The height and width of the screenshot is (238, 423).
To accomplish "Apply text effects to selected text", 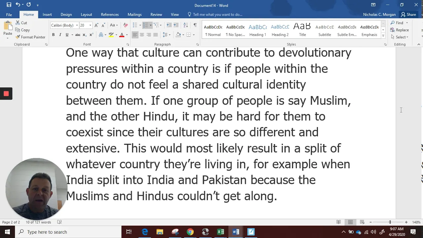I will 101,35.
